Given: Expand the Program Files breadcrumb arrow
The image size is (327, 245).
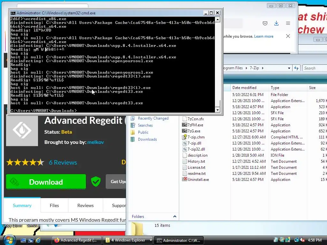Looking at the screenshot, I should pos(246,68).
